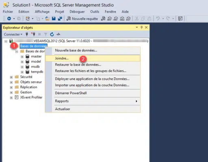Expand the Gestion folder
Screen dimensions: 208x162
(11, 93)
